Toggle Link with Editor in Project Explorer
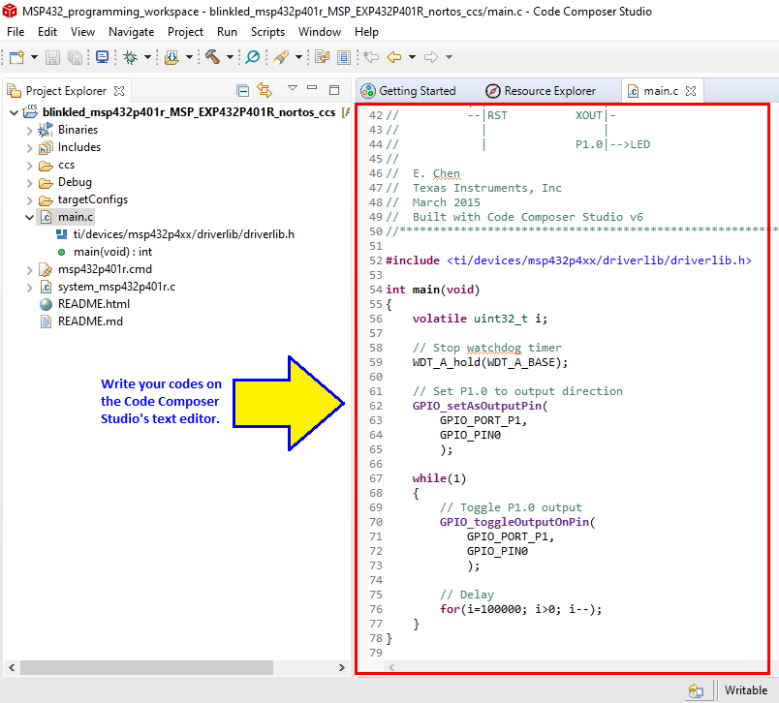 [x=265, y=89]
